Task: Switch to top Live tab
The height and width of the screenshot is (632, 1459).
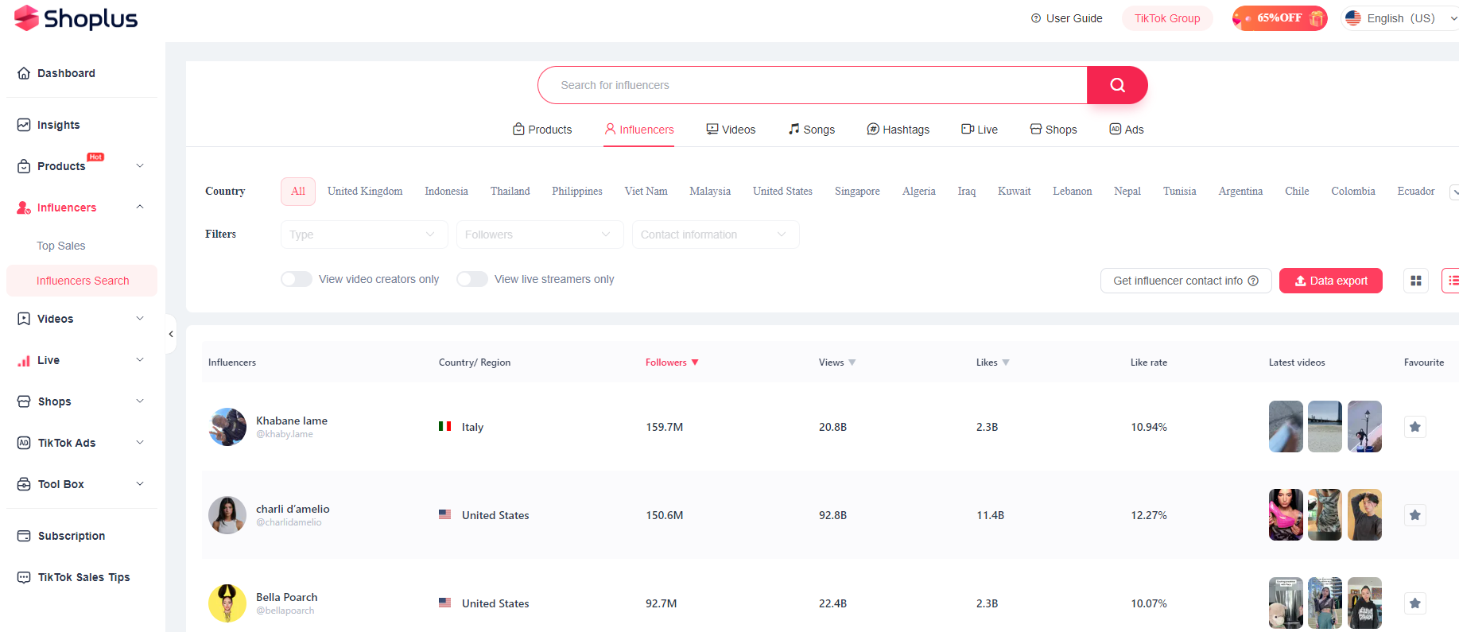Action: pyautogui.click(x=980, y=130)
